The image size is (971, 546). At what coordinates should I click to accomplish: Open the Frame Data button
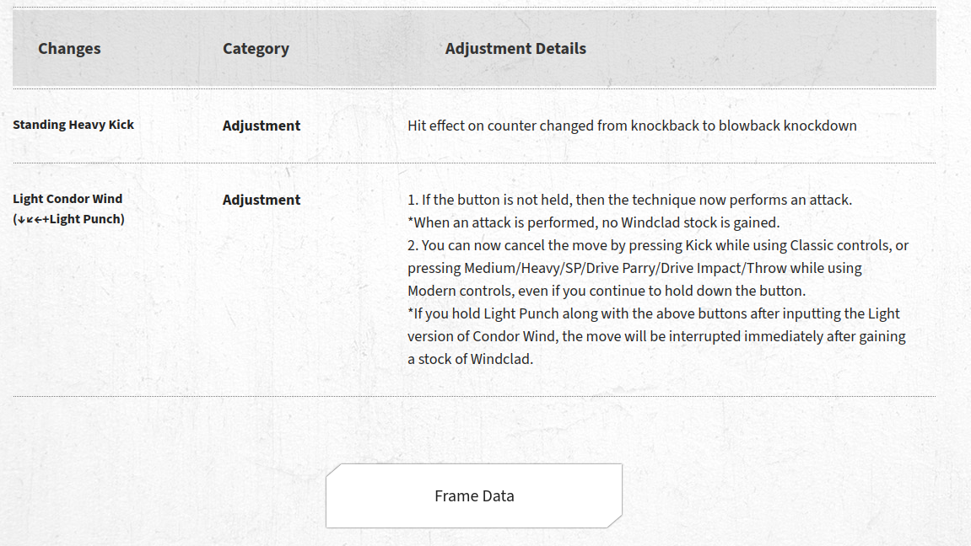(474, 496)
